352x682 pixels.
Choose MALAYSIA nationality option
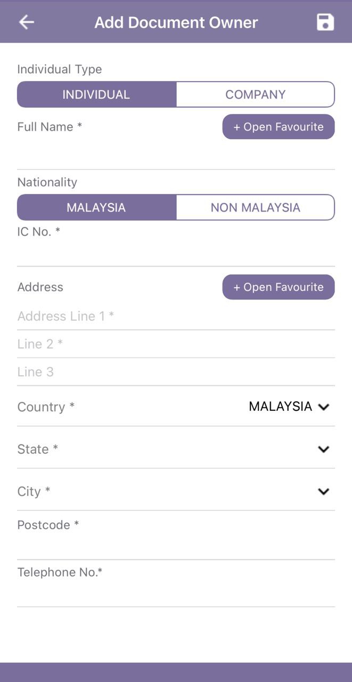(x=96, y=207)
